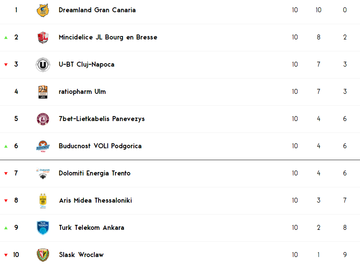The height and width of the screenshot is (267, 360).
Task: Click the JL Bourg en Bresse logo
Action: (43, 38)
